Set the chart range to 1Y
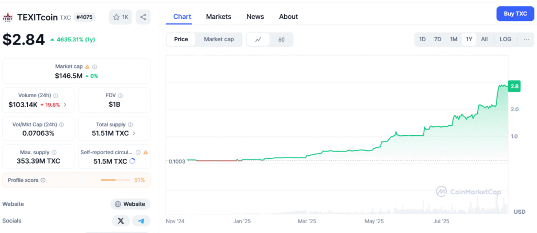This screenshot has width=537, height=233. coord(469,39)
